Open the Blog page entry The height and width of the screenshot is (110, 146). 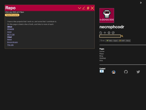[x=101, y=56]
